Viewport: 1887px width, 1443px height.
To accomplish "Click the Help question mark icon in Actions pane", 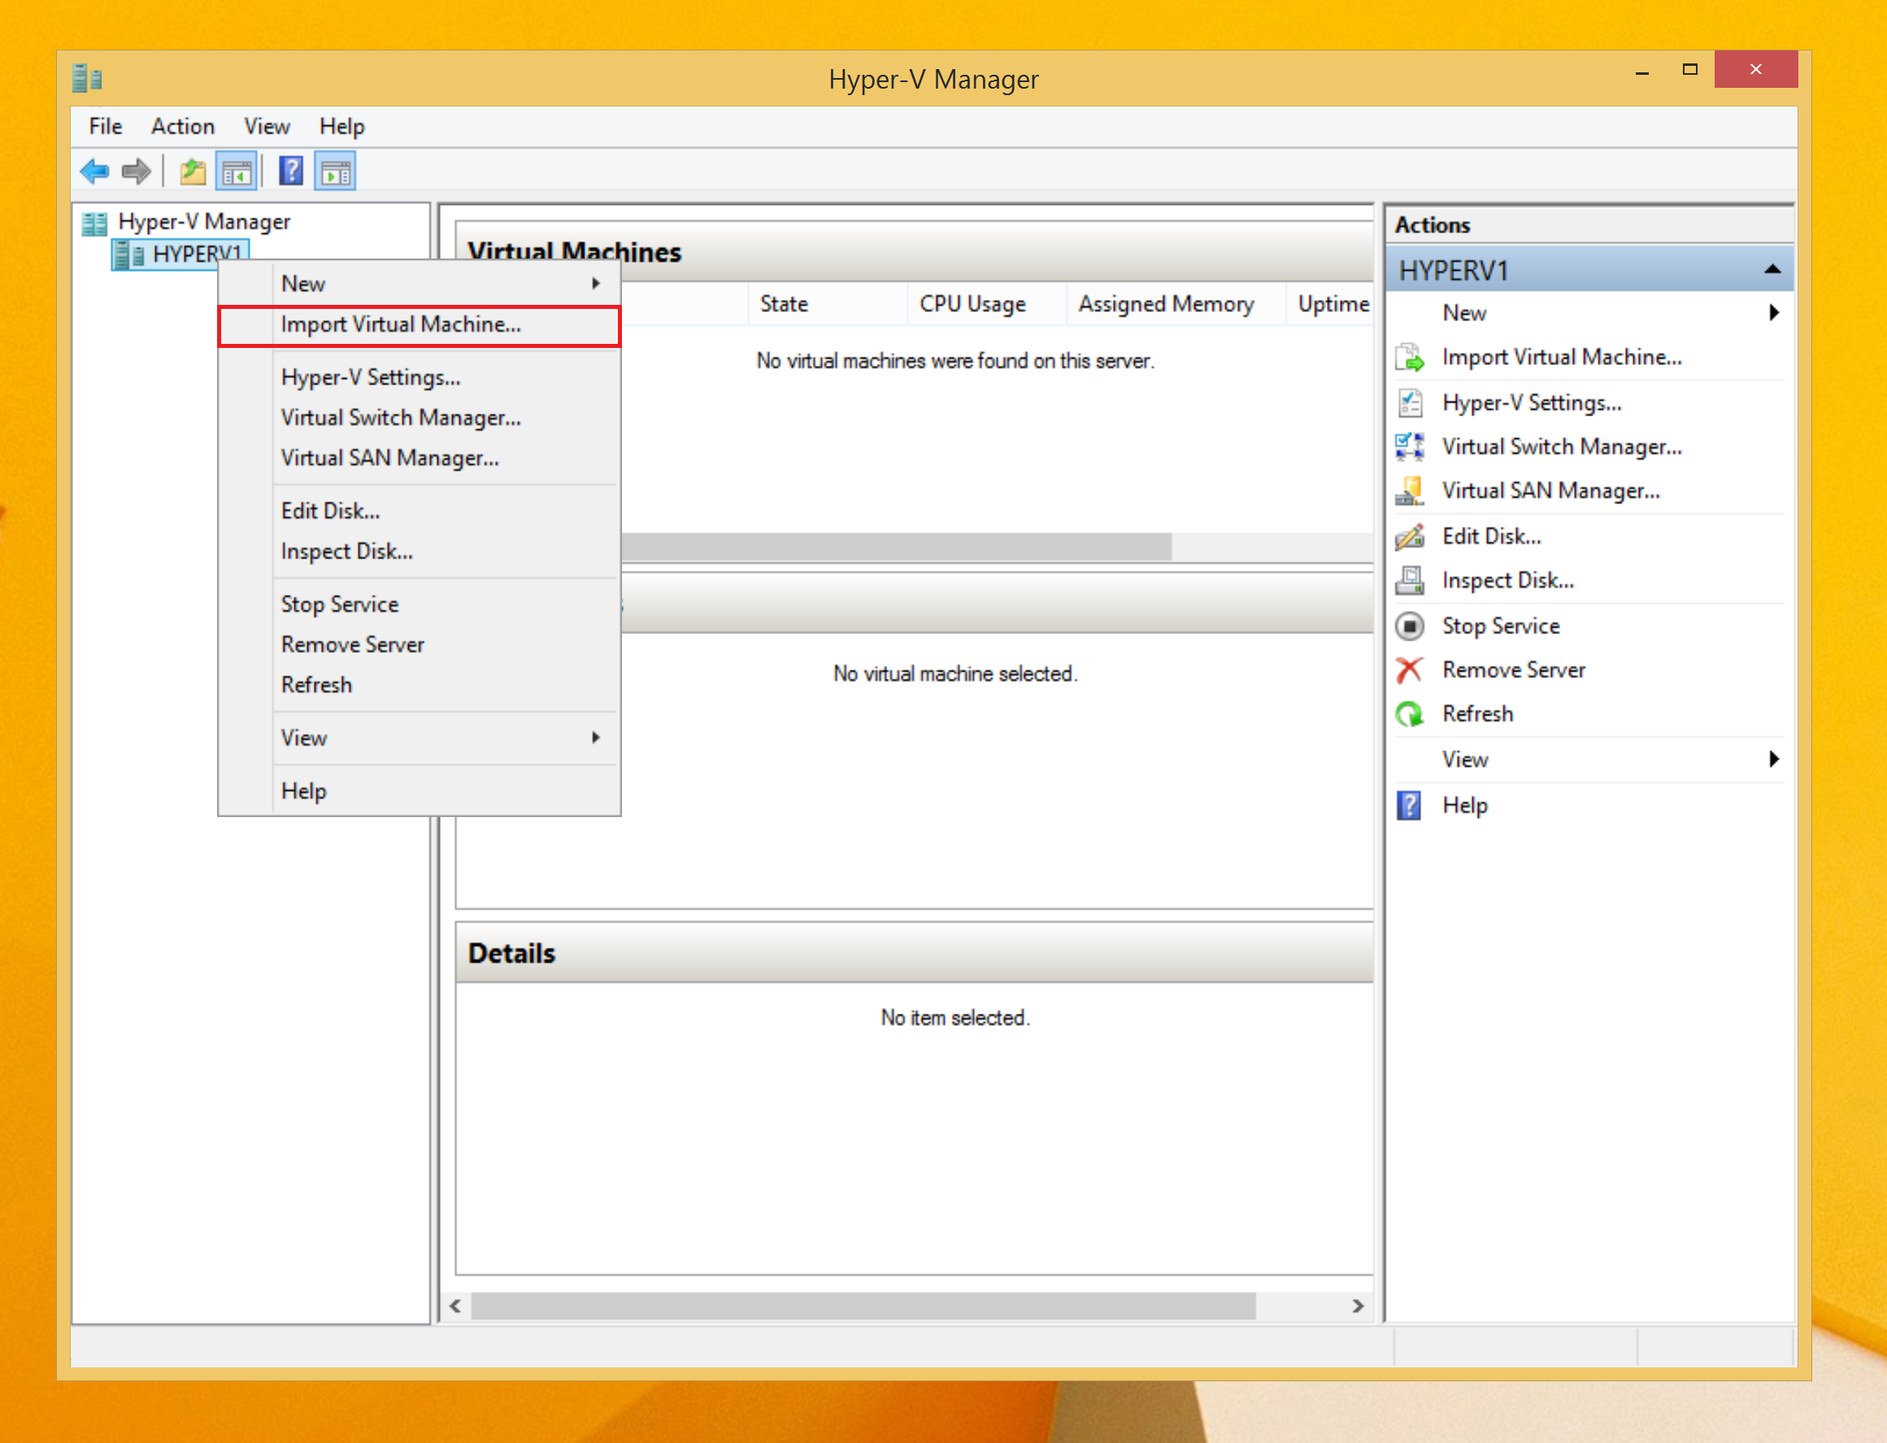I will click(x=1410, y=806).
